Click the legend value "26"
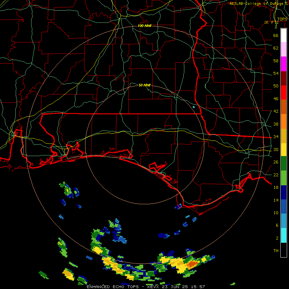The width and height of the screenshot is (289, 289). pos(276,162)
